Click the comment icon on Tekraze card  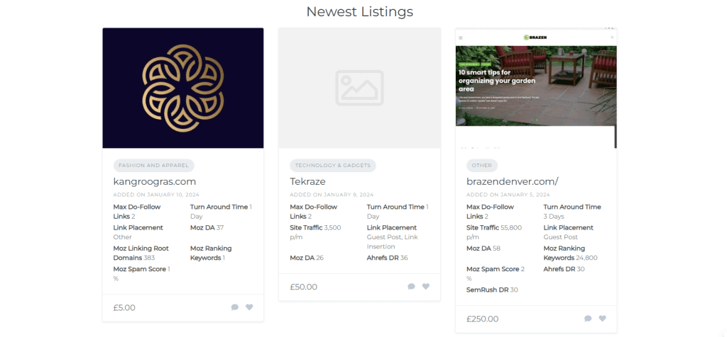[x=411, y=287]
